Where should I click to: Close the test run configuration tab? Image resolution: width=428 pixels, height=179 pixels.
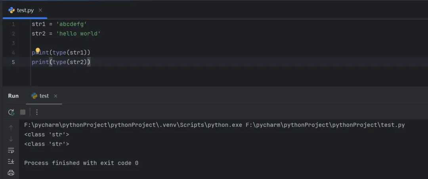[x=55, y=96]
